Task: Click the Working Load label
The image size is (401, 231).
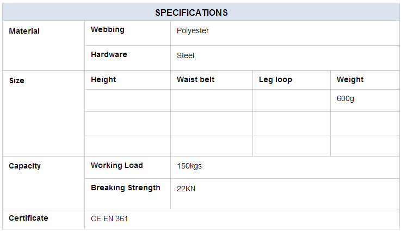Action: click(x=117, y=165)
